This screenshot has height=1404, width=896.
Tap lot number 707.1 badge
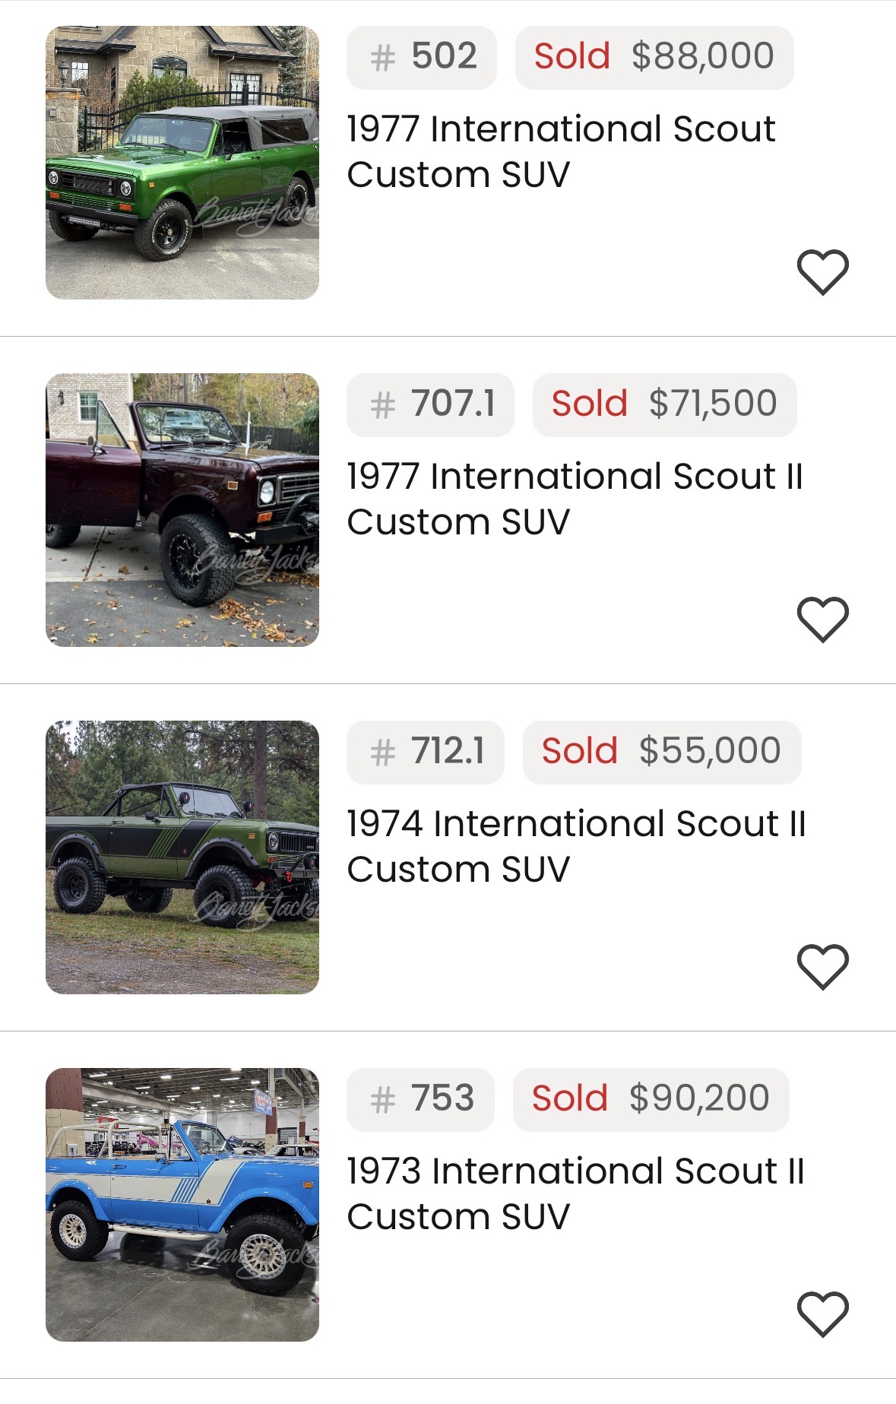point(430,404)
